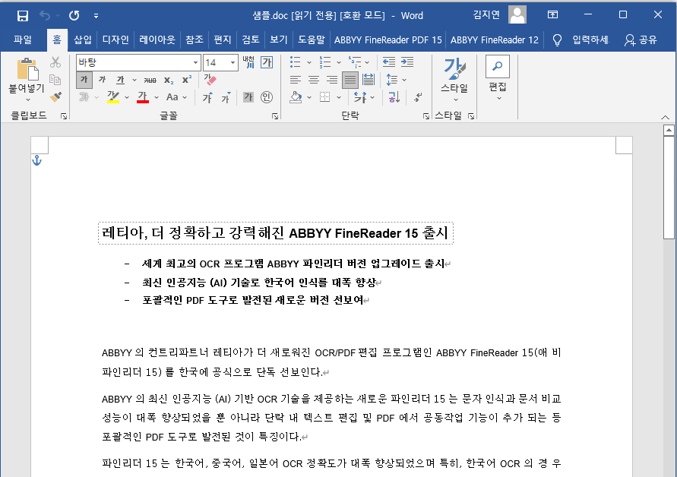This screenshot has height=477, width=677.
Task: Open the font name dropdown arrow
Action: (x=195, y=62)
